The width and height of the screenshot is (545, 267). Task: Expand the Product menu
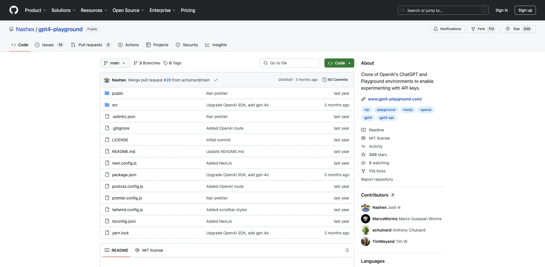(x=35, y=10)
